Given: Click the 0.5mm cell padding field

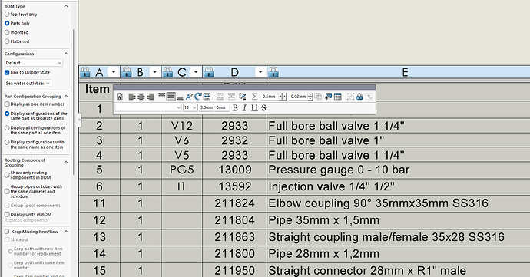Looking at the screenshot, I should click(269, 97).
